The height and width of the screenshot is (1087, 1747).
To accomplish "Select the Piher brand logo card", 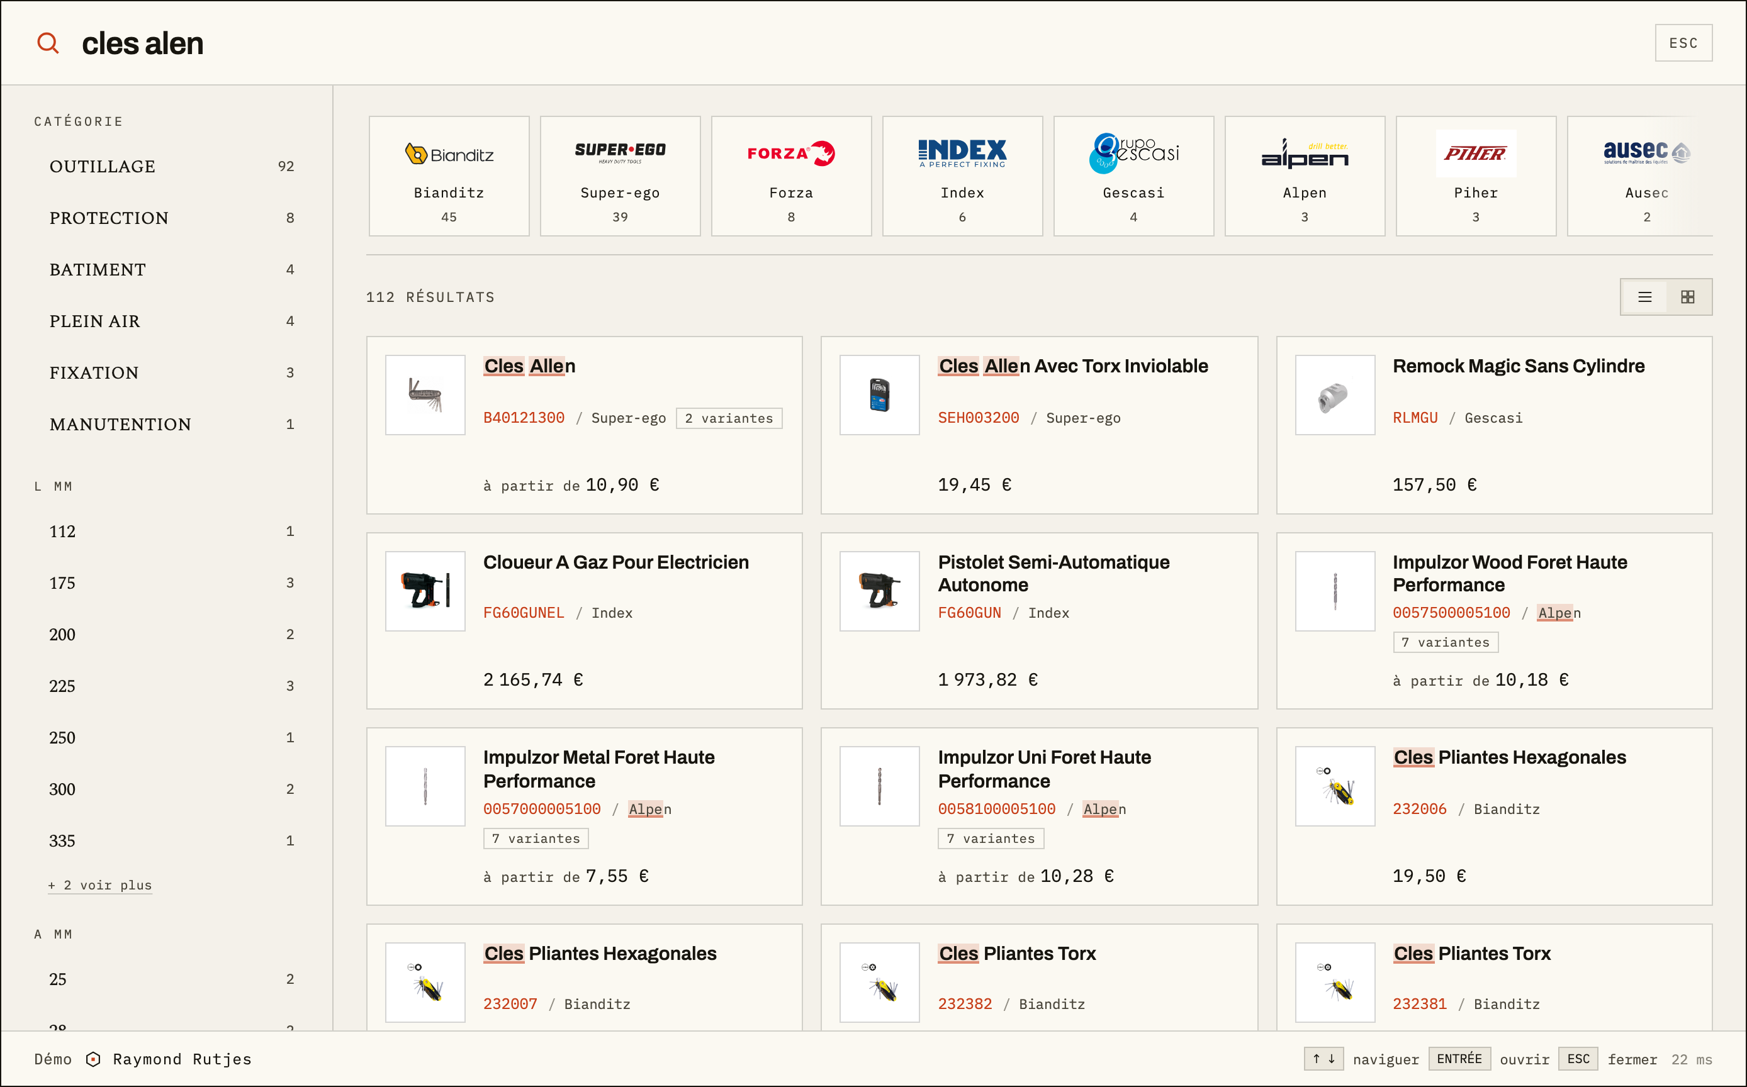I will point(1476,176).
